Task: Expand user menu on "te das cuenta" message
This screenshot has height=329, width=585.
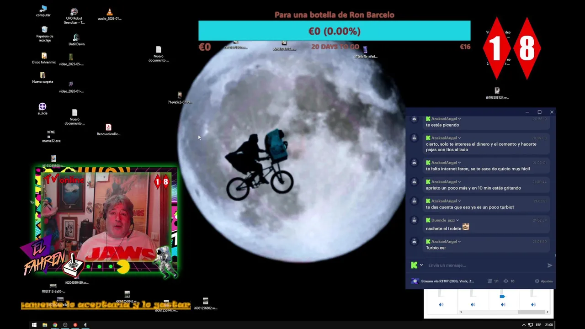Action: pyautogui.click(x=459, y=201)
